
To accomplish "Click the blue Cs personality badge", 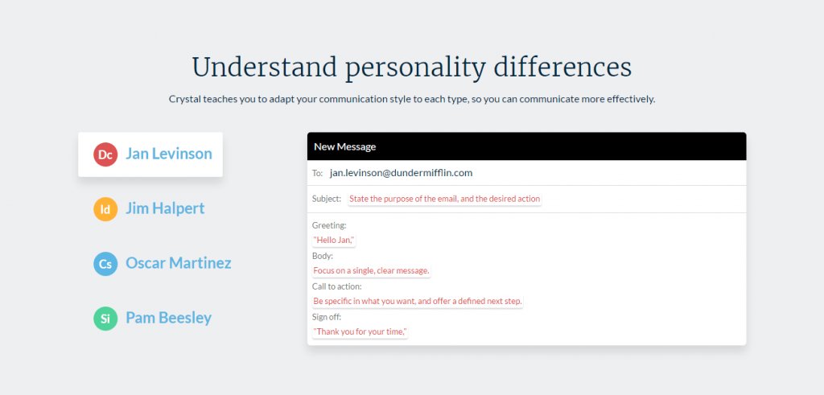I will (106, 263).
